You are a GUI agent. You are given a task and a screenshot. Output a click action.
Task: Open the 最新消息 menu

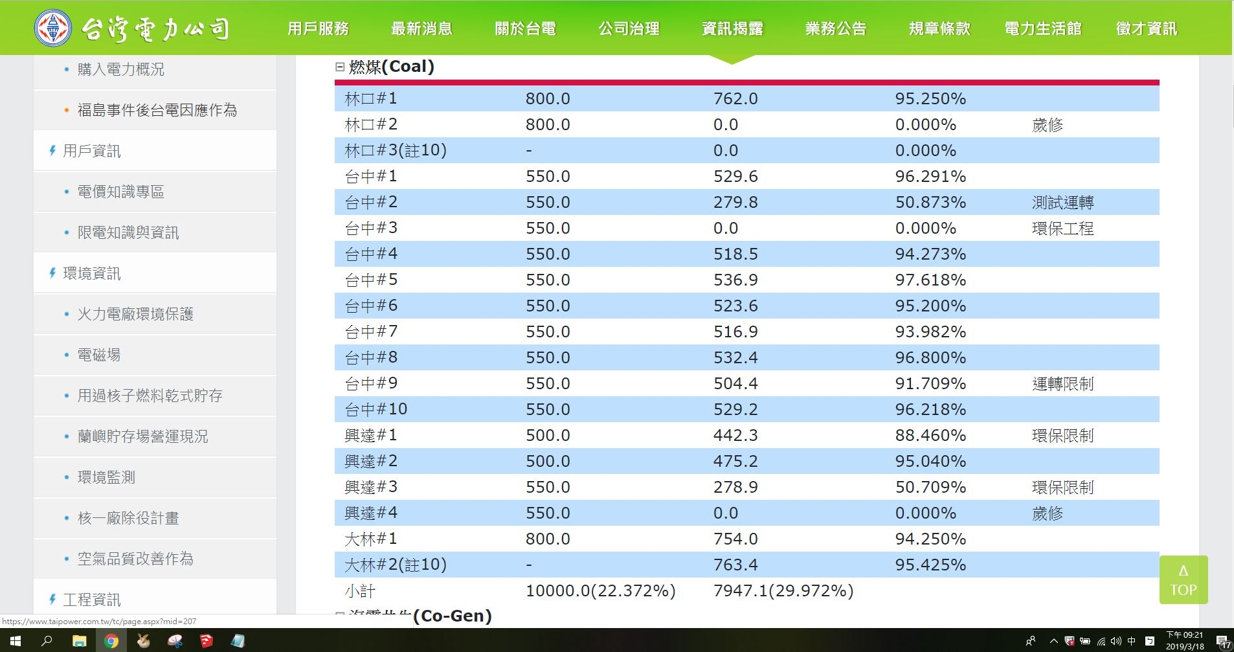click(421, 28)
